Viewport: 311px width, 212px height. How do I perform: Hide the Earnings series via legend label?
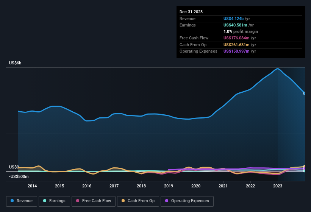pyautogui.click(x=57, y=201)
